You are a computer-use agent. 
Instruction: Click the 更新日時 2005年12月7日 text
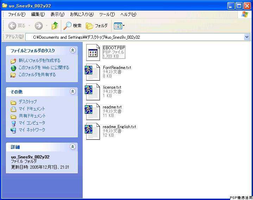coord(40,167)
